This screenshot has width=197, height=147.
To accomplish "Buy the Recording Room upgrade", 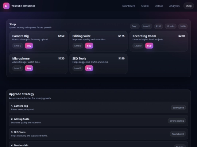I will [149, 46].
